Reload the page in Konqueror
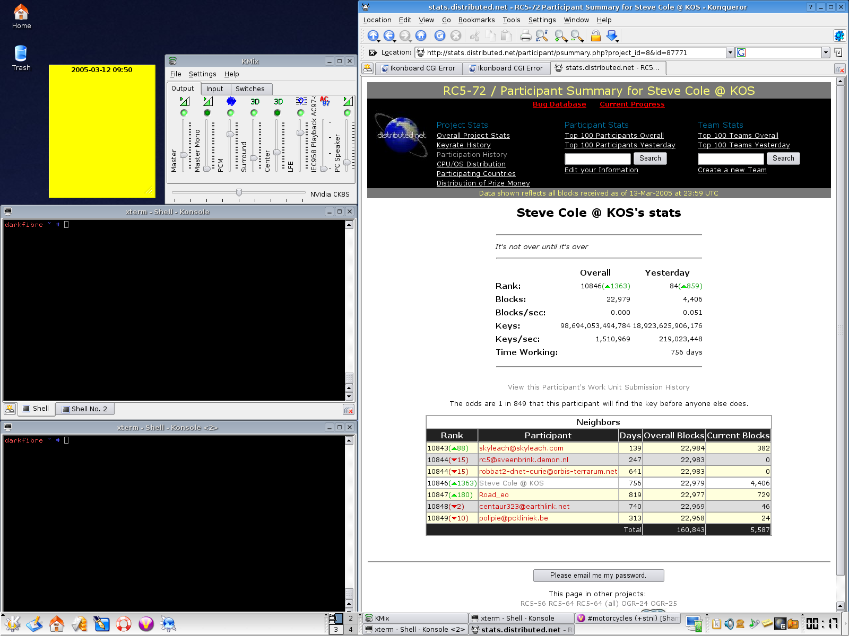 click(440, 36)
